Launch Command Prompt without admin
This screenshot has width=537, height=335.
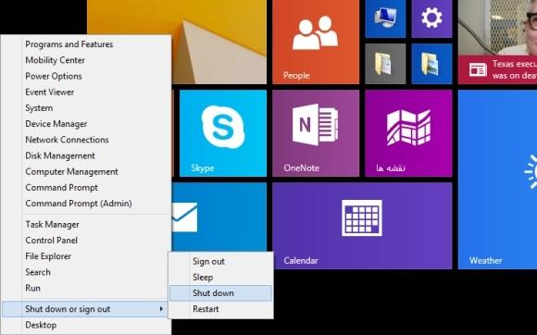(x=62, y=188)
